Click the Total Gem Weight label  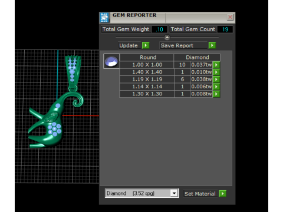(126, 29)
